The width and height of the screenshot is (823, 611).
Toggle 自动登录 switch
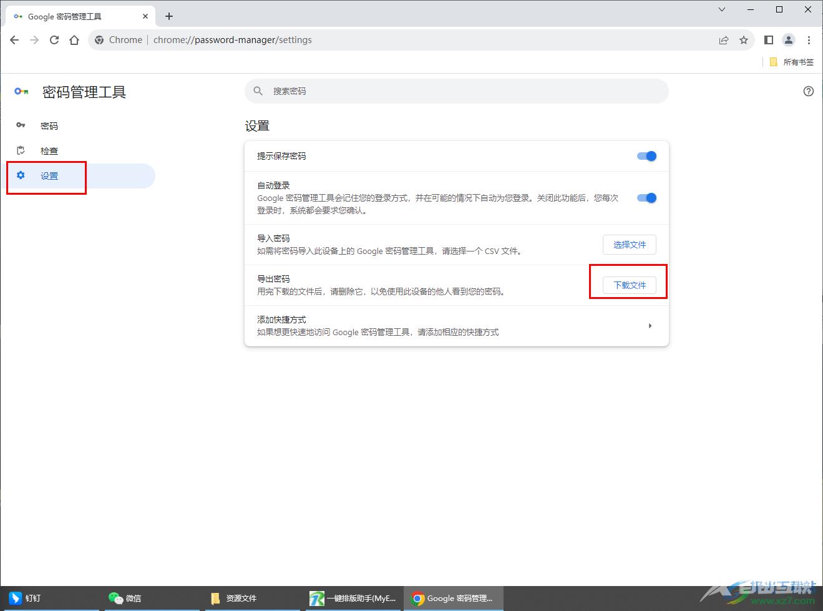pos(647,198)
